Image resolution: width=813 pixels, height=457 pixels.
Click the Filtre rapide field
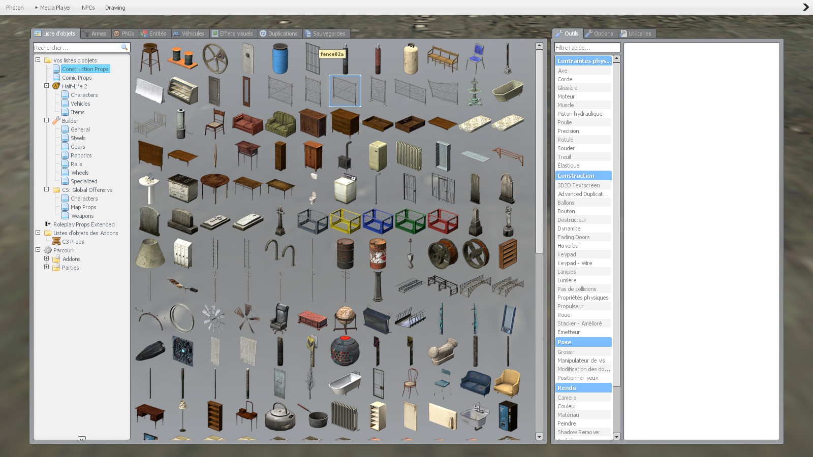point(587,47)
